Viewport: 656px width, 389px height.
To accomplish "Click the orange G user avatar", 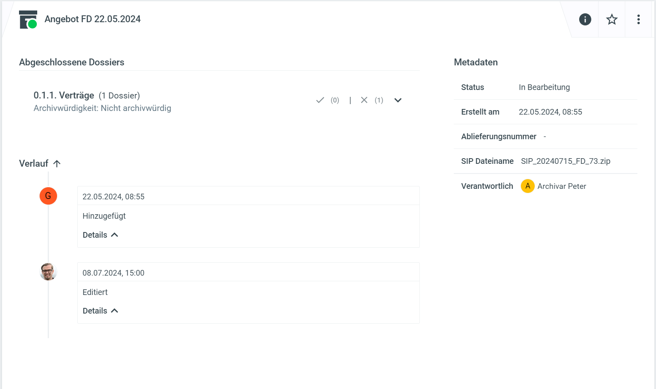I will 48,196.
